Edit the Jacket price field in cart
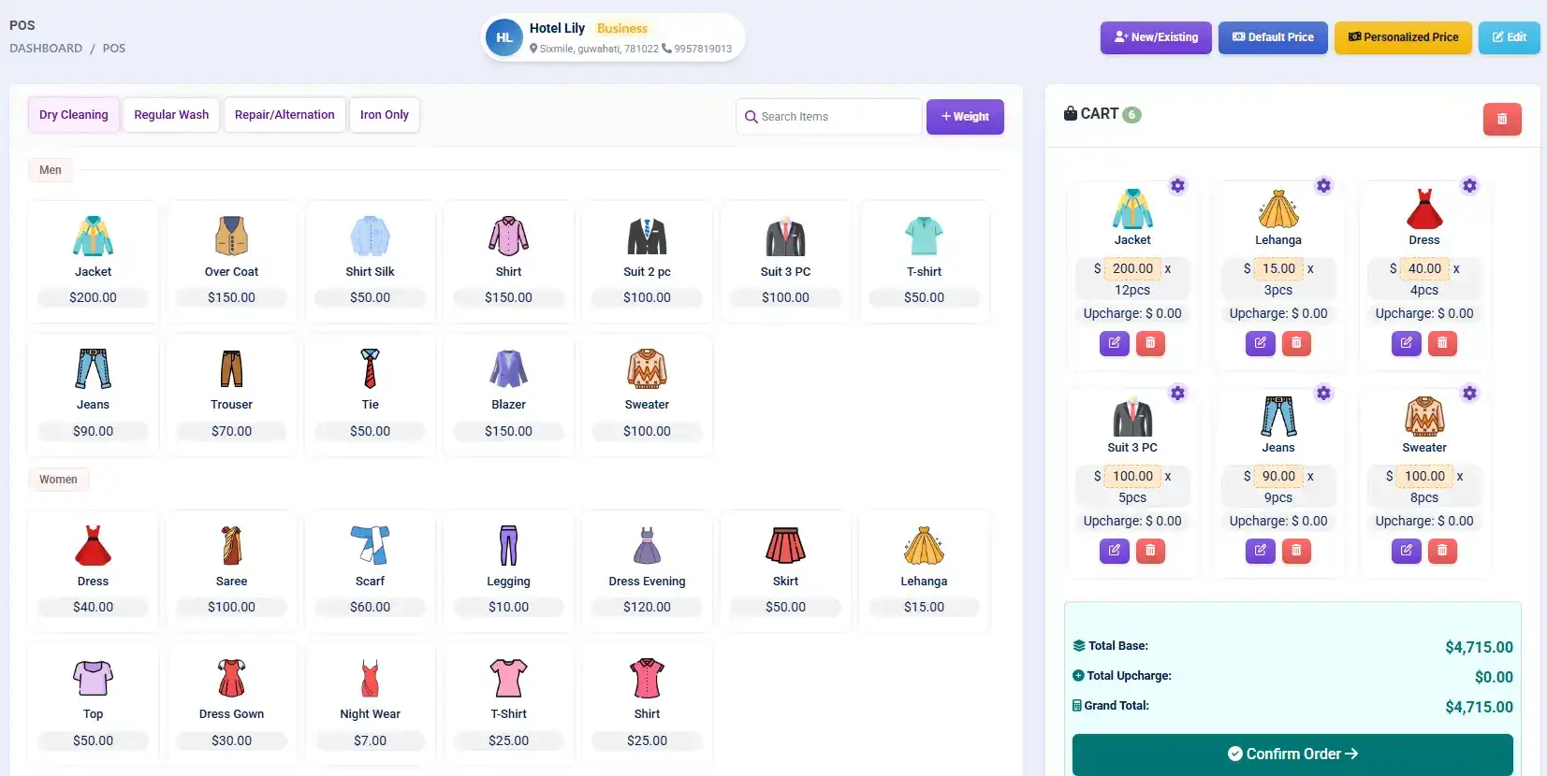Viewport: 1547px width, 776px height. click(1132, 268)
